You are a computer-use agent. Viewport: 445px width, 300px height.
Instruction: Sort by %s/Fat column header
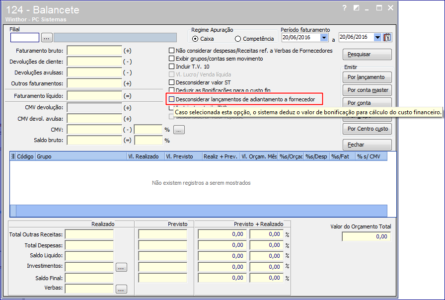(343, 156)
